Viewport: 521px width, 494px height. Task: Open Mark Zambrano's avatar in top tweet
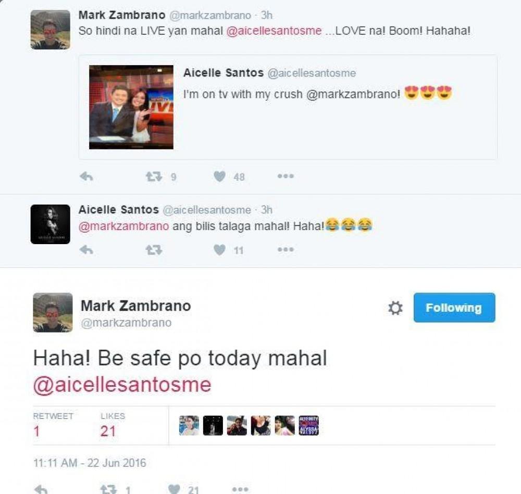pyautogui.click(x=50, y=30)
